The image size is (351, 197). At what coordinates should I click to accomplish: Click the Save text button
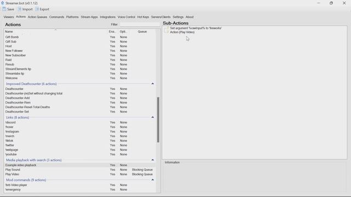tap(10, 9)
